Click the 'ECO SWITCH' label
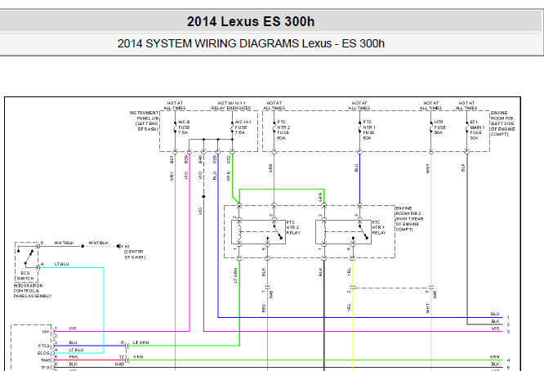 tap(25, 276)
